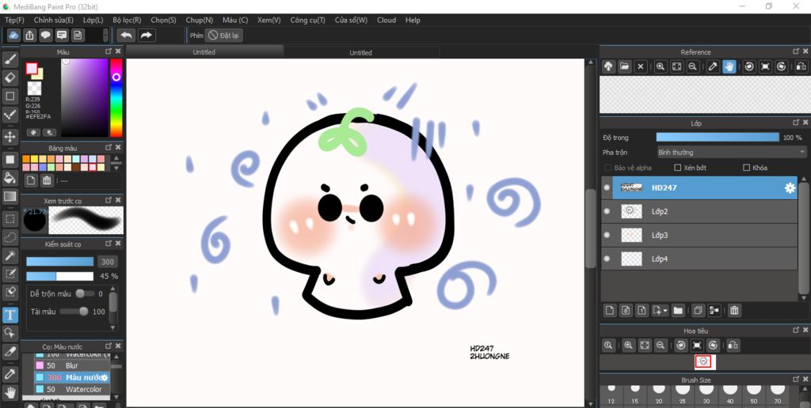Screen dimensions: 811x408
Task: Toggle the Bảo vệ alpha checkbox
Action: coord(608,168)
